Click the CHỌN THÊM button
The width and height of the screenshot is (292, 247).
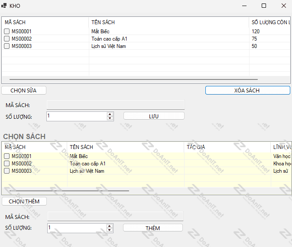[x=24, y=201]
